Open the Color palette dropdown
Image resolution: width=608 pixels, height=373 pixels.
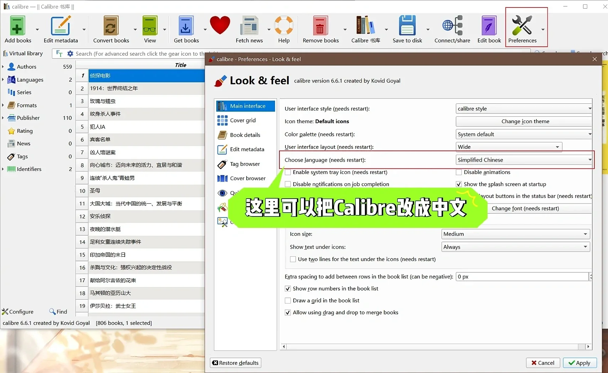[x=524, y=134]
